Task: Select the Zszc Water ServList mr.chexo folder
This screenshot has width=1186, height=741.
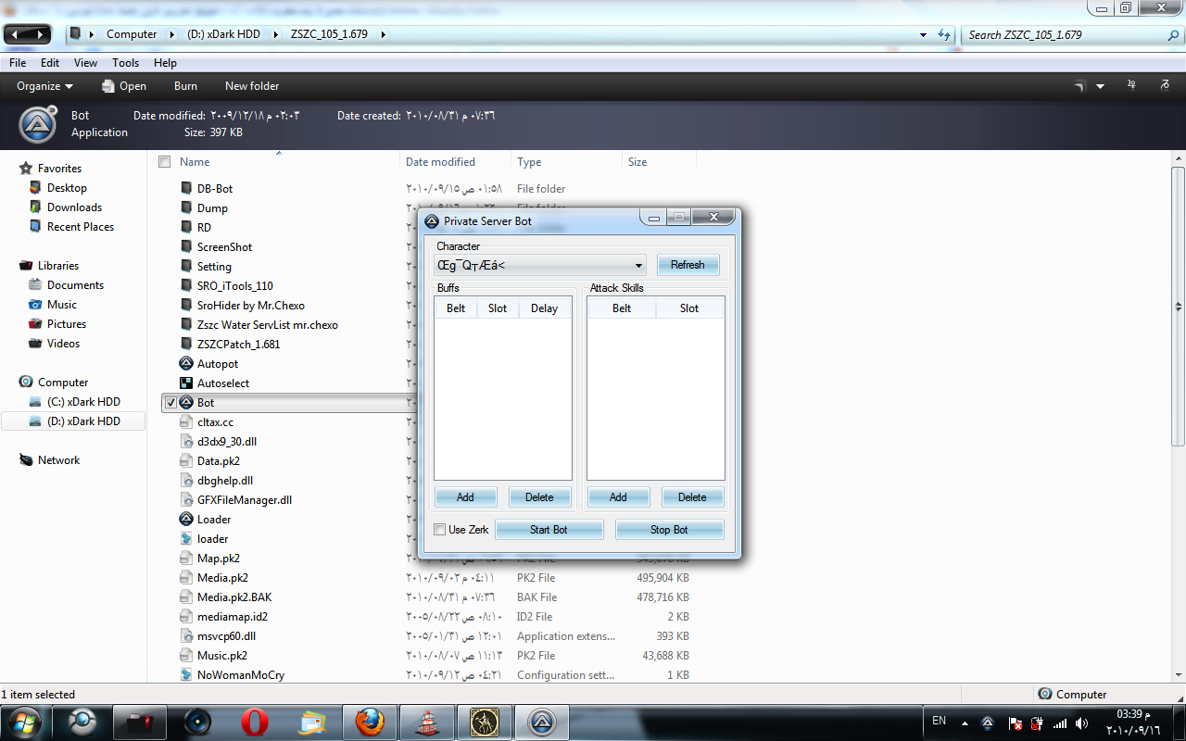Action: click(x=267, y=325)
